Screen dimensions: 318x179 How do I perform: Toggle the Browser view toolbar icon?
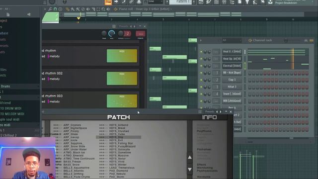pyautogui.click(x=232, y=2)
